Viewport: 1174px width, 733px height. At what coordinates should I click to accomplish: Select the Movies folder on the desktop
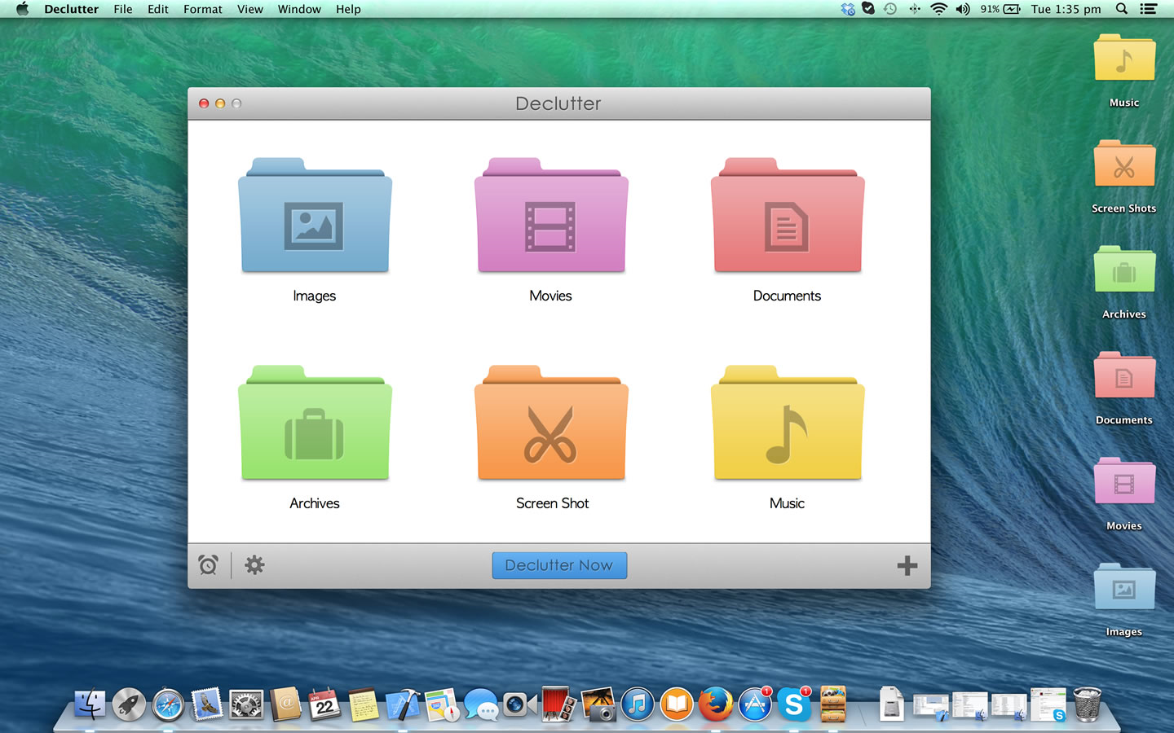(1124, 482)
